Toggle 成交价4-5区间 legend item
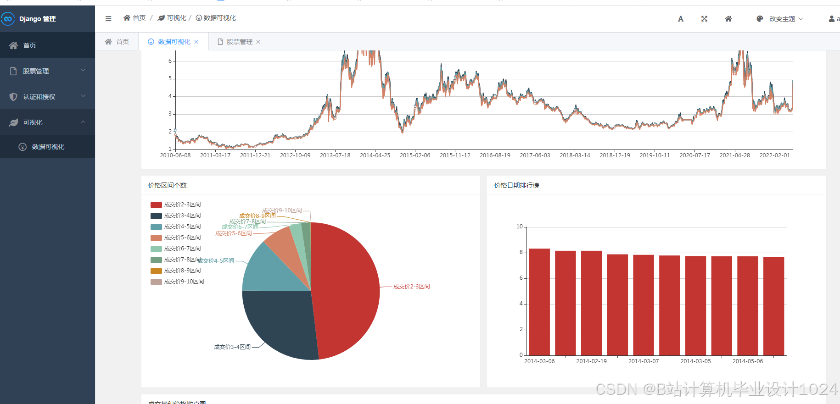This screenshot has height=404, width=840. [x=176, y=227]
